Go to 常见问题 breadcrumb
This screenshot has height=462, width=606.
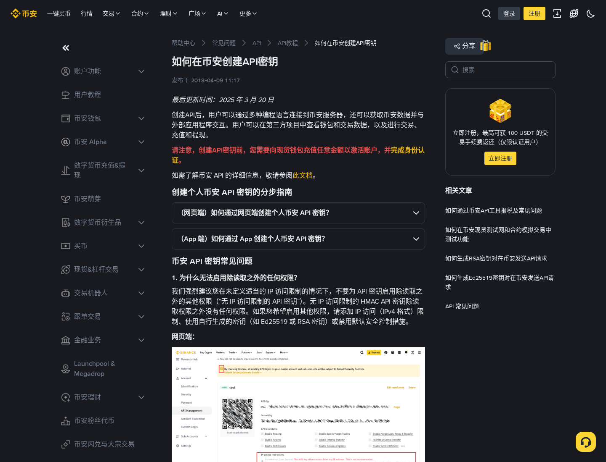[224, 43]
